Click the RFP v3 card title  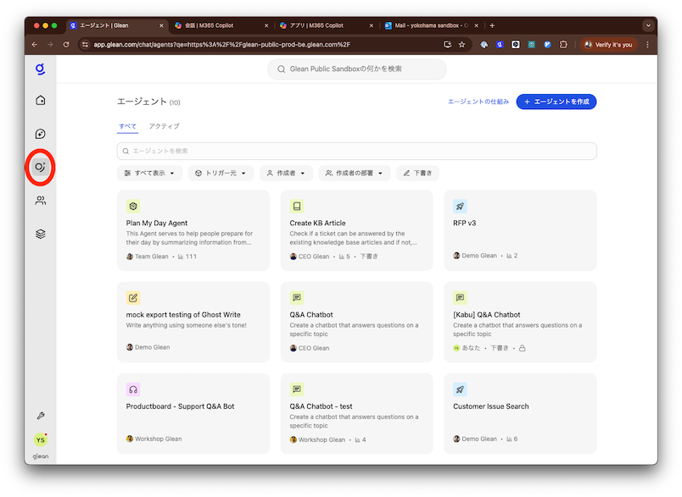click(464, 224)
